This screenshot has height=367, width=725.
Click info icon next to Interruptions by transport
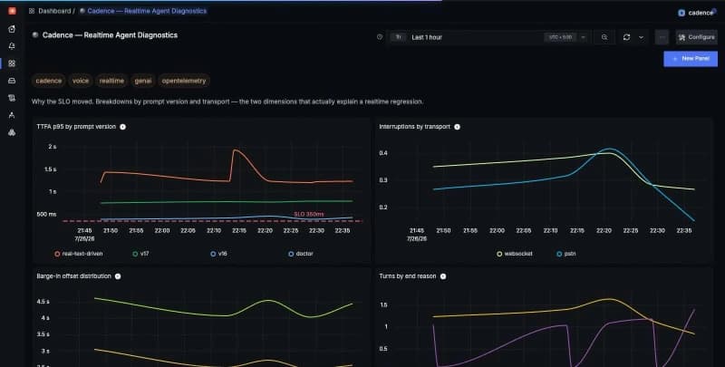pos(457,127)
